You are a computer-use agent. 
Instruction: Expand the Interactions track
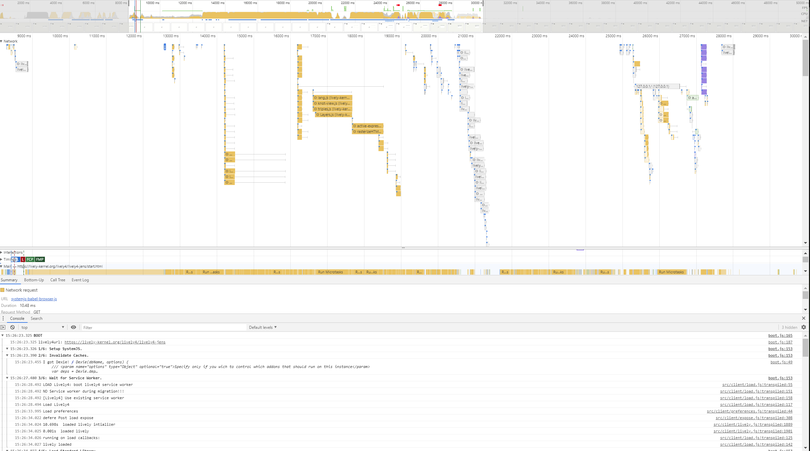click(x=2, y=252)
